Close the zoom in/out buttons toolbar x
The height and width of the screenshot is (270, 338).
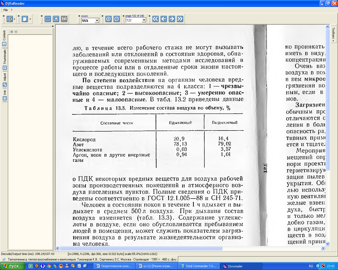[102, 16]
